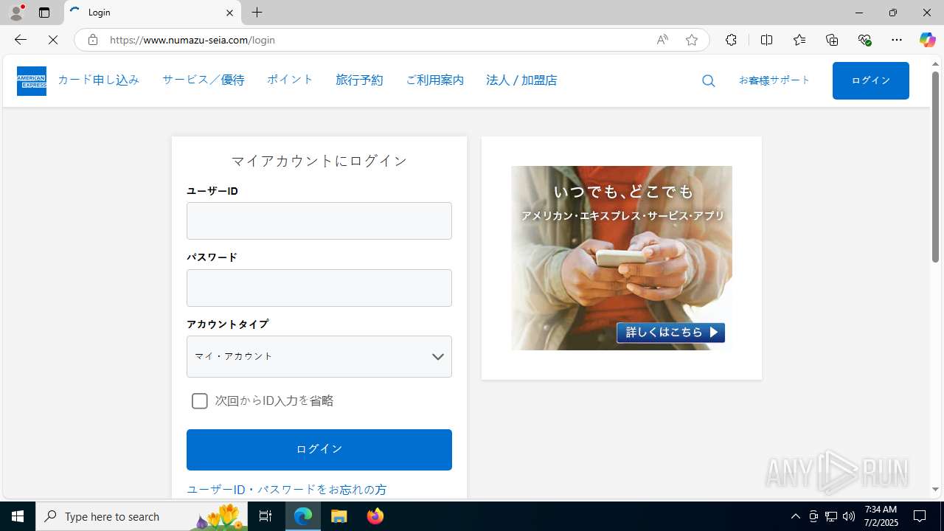Click header ログイン button
Screen dimensions: 944x531
pos(871,80)
